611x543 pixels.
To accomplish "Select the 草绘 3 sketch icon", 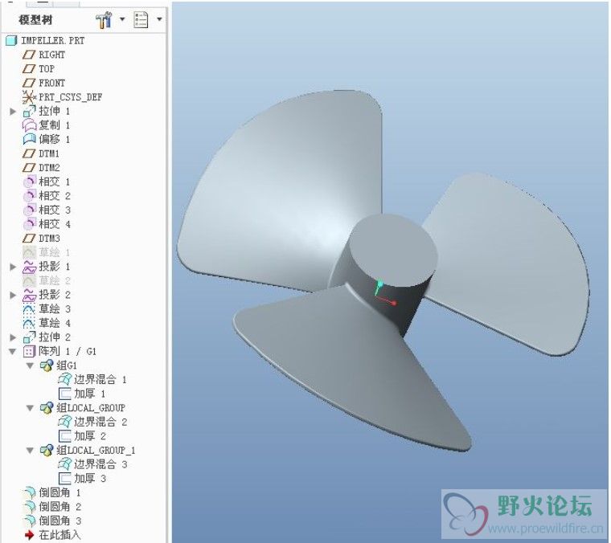I will 29,309.
